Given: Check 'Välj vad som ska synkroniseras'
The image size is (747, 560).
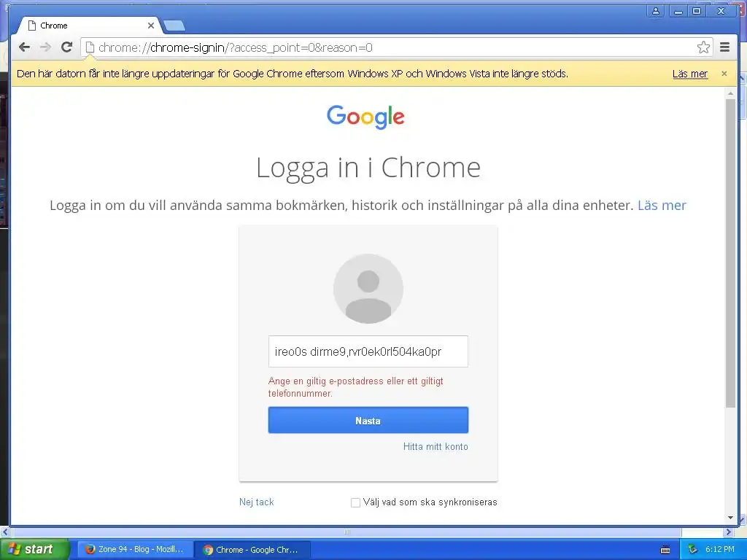Looking at the screenshot, I should [355, 502].
